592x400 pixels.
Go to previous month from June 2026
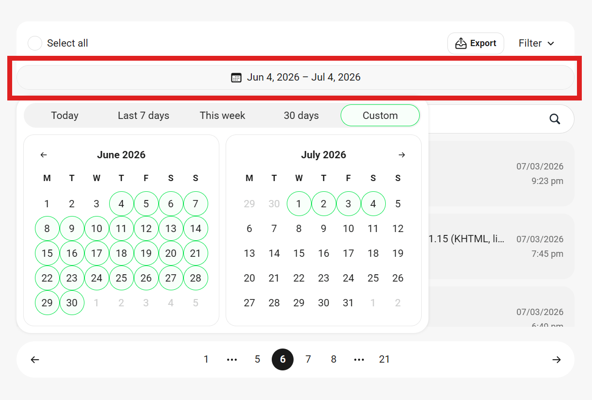(x=44, y=155)
